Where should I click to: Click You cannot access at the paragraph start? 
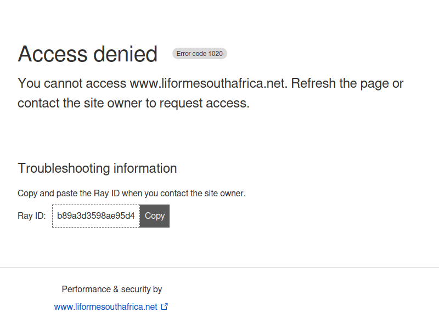click(x=72, y=83)
